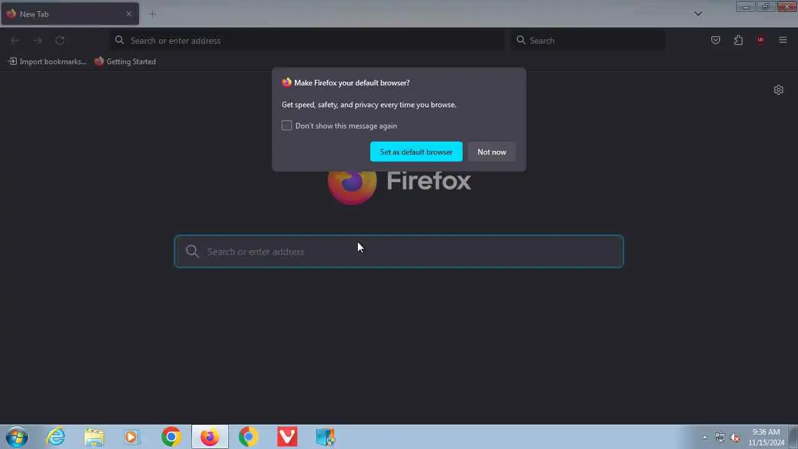This screenshot has width=798, height=449.
Task: Click the Back navigation arrow
Action: [15, 41]
